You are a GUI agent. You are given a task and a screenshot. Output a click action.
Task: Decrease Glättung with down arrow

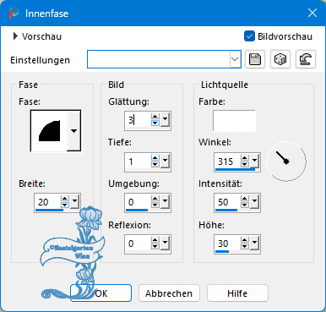pos(155,123)
